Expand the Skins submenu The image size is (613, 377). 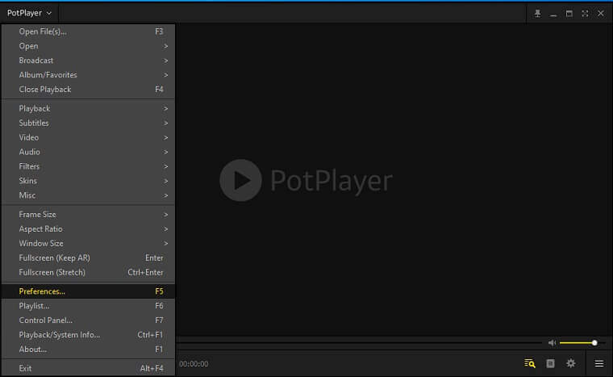[x=89, y=181]
